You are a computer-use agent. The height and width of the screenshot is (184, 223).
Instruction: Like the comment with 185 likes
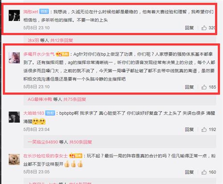click(x=204, y=87)
